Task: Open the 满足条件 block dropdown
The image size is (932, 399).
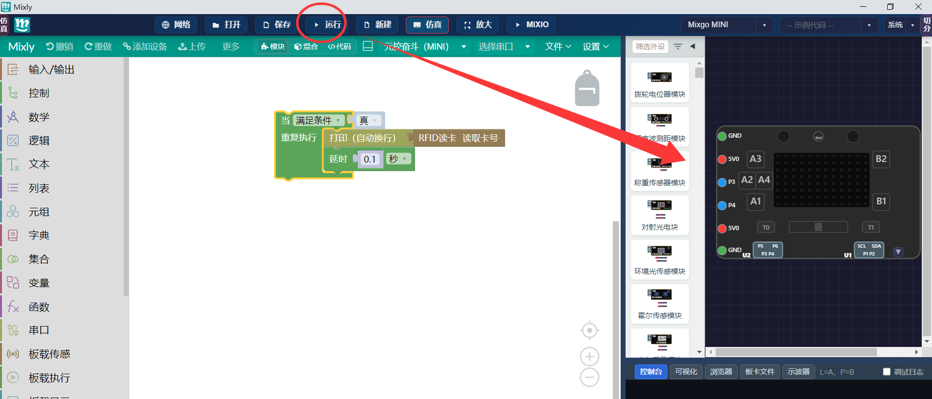Action: pyautogui.click(x=319, y=120)
